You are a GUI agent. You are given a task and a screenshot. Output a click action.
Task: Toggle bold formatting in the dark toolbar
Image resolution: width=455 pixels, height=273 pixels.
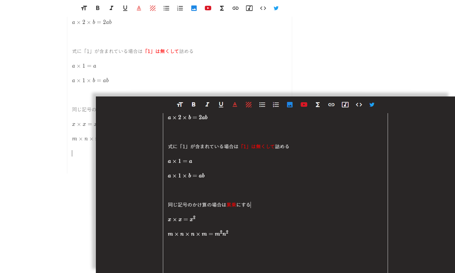193,104
